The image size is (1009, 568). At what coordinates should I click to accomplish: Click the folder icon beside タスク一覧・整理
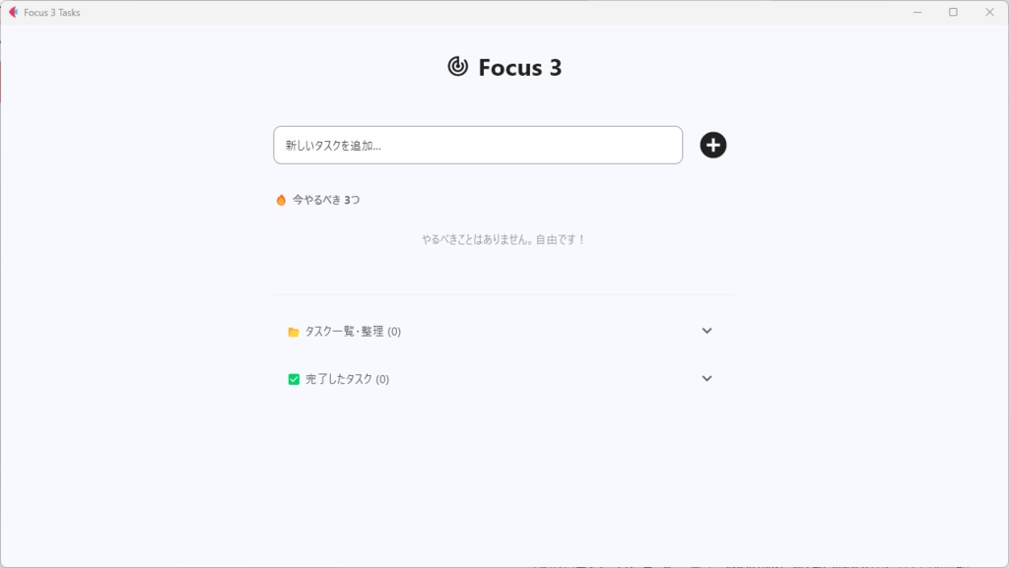click(x=292, y=331)
